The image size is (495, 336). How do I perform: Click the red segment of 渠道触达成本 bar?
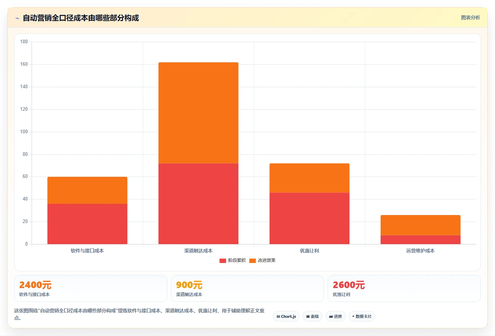(x=198, y=204)
